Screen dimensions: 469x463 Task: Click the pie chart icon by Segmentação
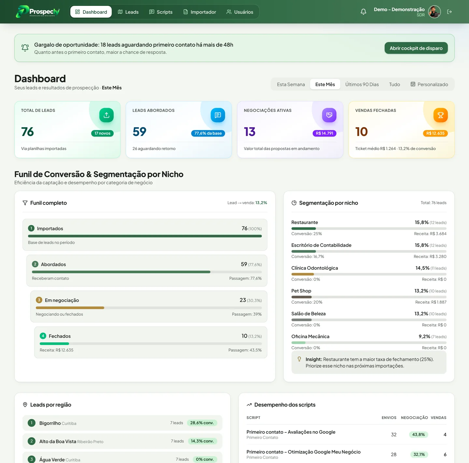[x=294, y=203]
